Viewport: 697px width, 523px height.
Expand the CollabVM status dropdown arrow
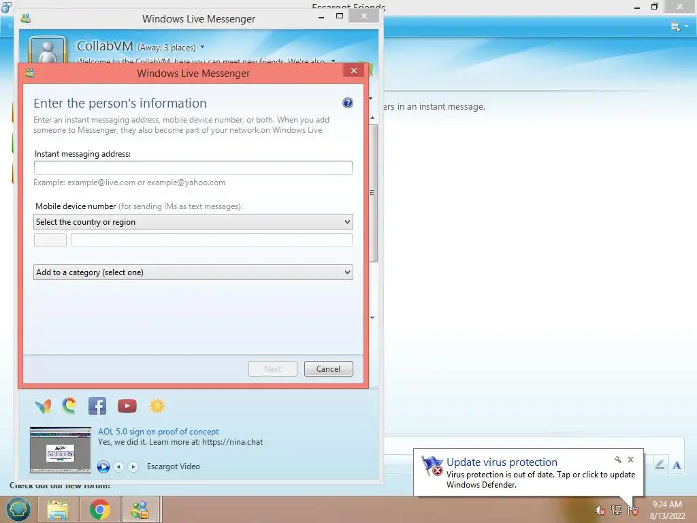pyautogui.click(x=202, y=47)
